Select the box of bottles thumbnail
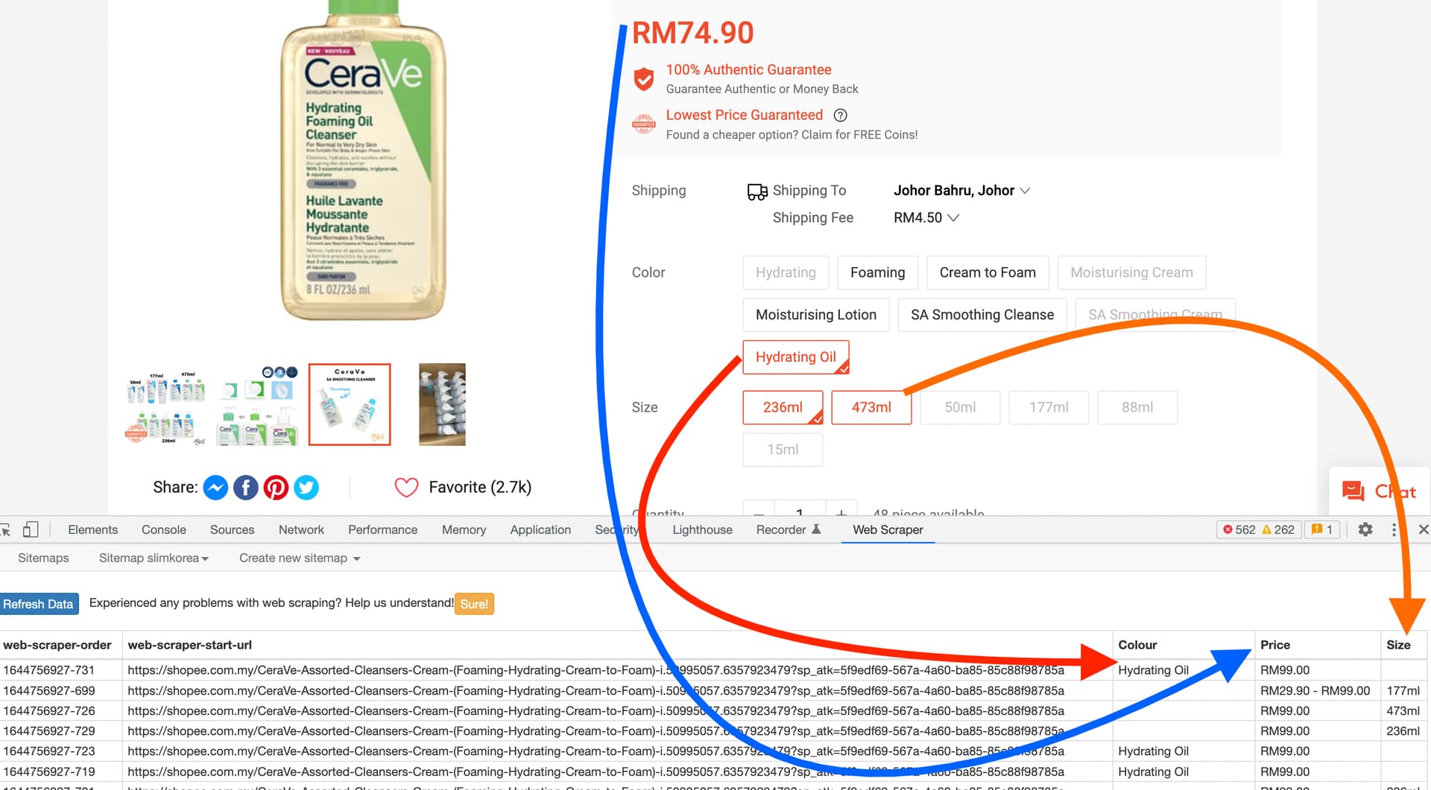 pyautogui.click(x=442, y=404)
